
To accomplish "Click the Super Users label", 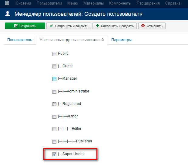I will tap(71, 154).
